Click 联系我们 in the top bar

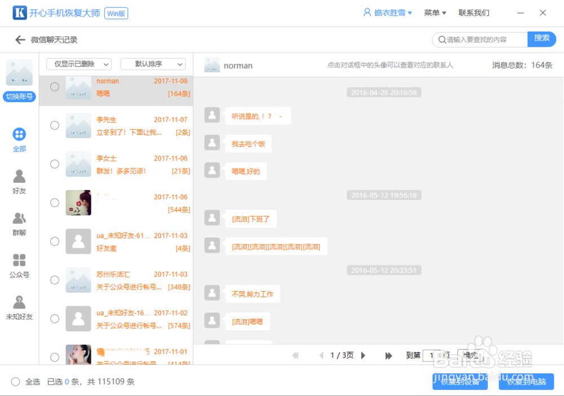(x=474, y=12)
